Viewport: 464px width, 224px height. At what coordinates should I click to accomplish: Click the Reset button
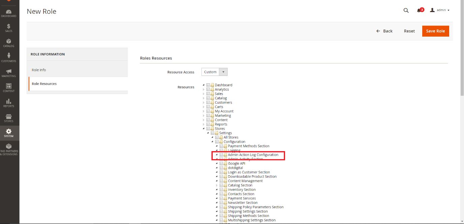pos(409,31)
